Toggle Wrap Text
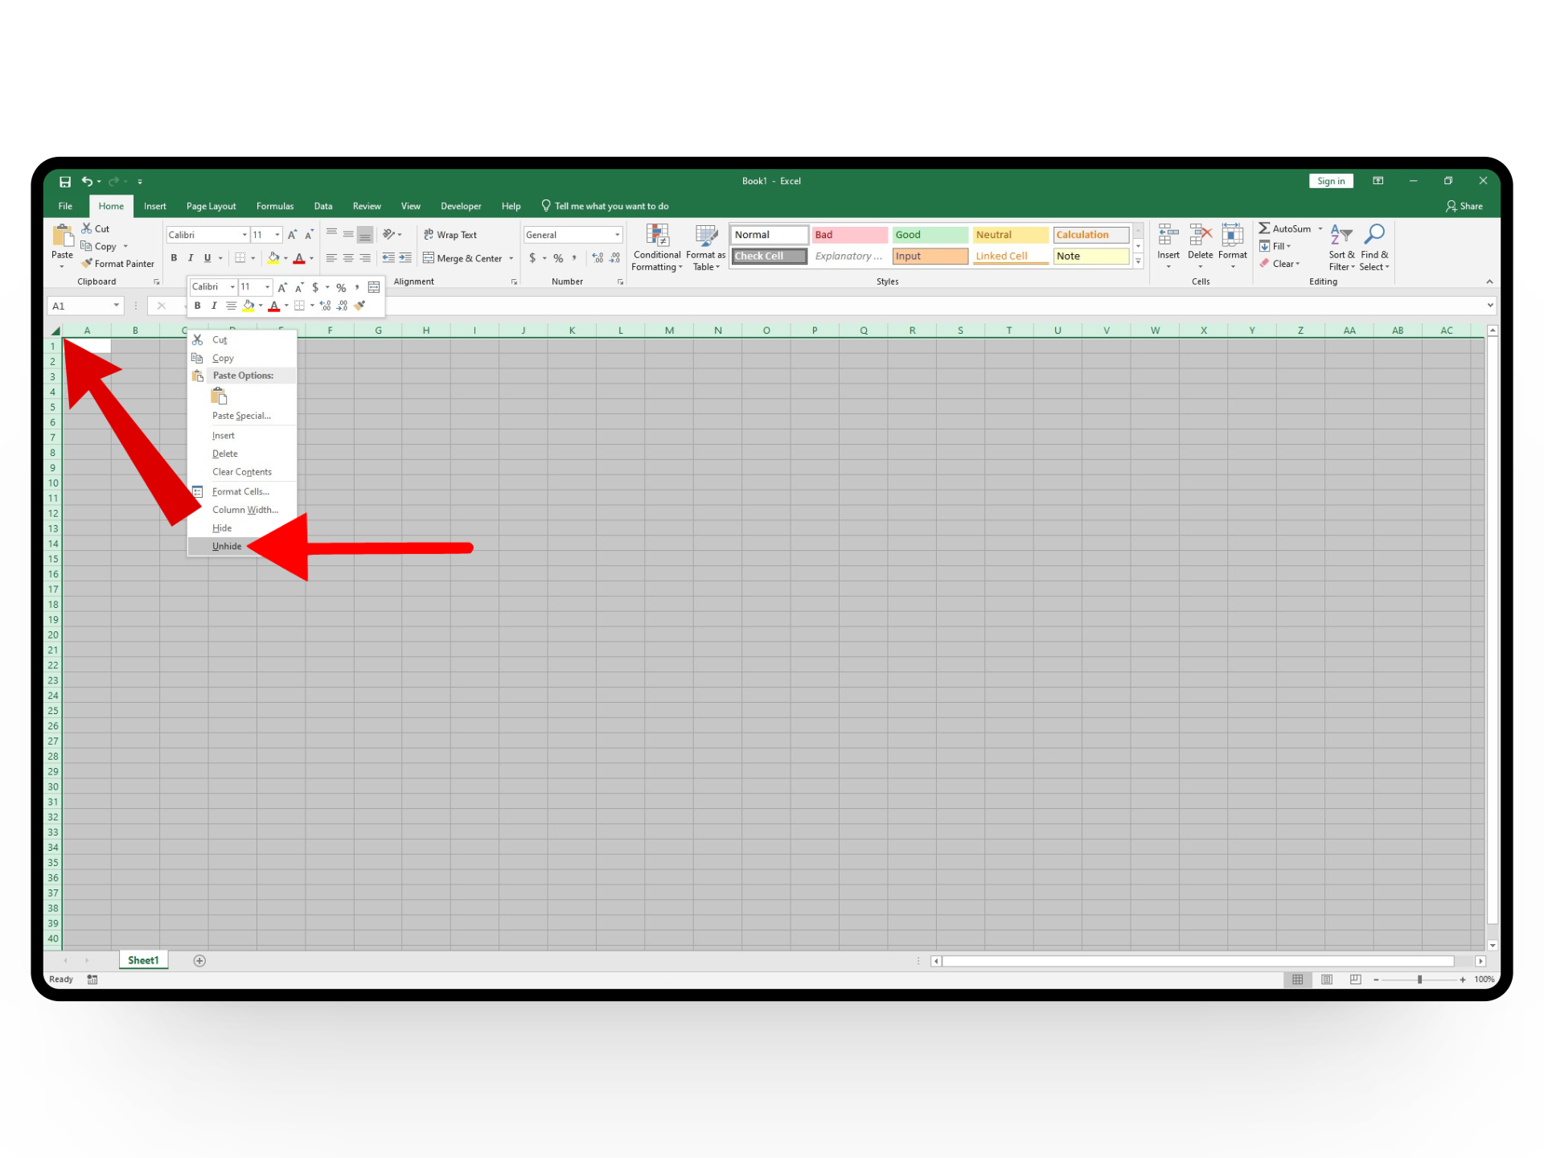 pyautogui.click(x=450, y=235)
